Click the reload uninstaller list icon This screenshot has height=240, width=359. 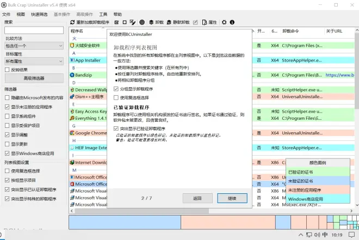72,22
